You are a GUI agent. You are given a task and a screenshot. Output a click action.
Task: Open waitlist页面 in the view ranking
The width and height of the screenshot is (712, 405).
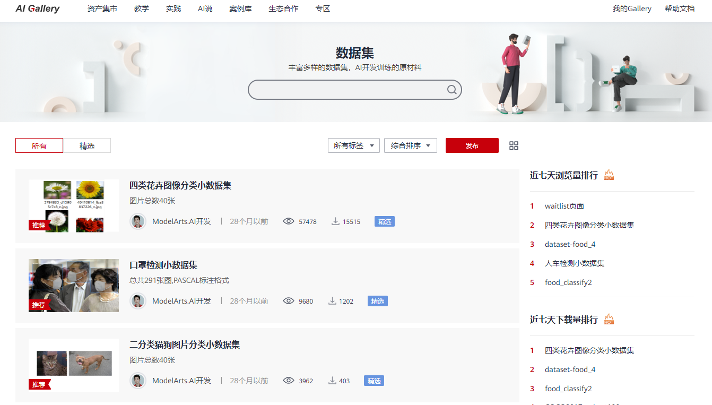(x=565, y=206)
